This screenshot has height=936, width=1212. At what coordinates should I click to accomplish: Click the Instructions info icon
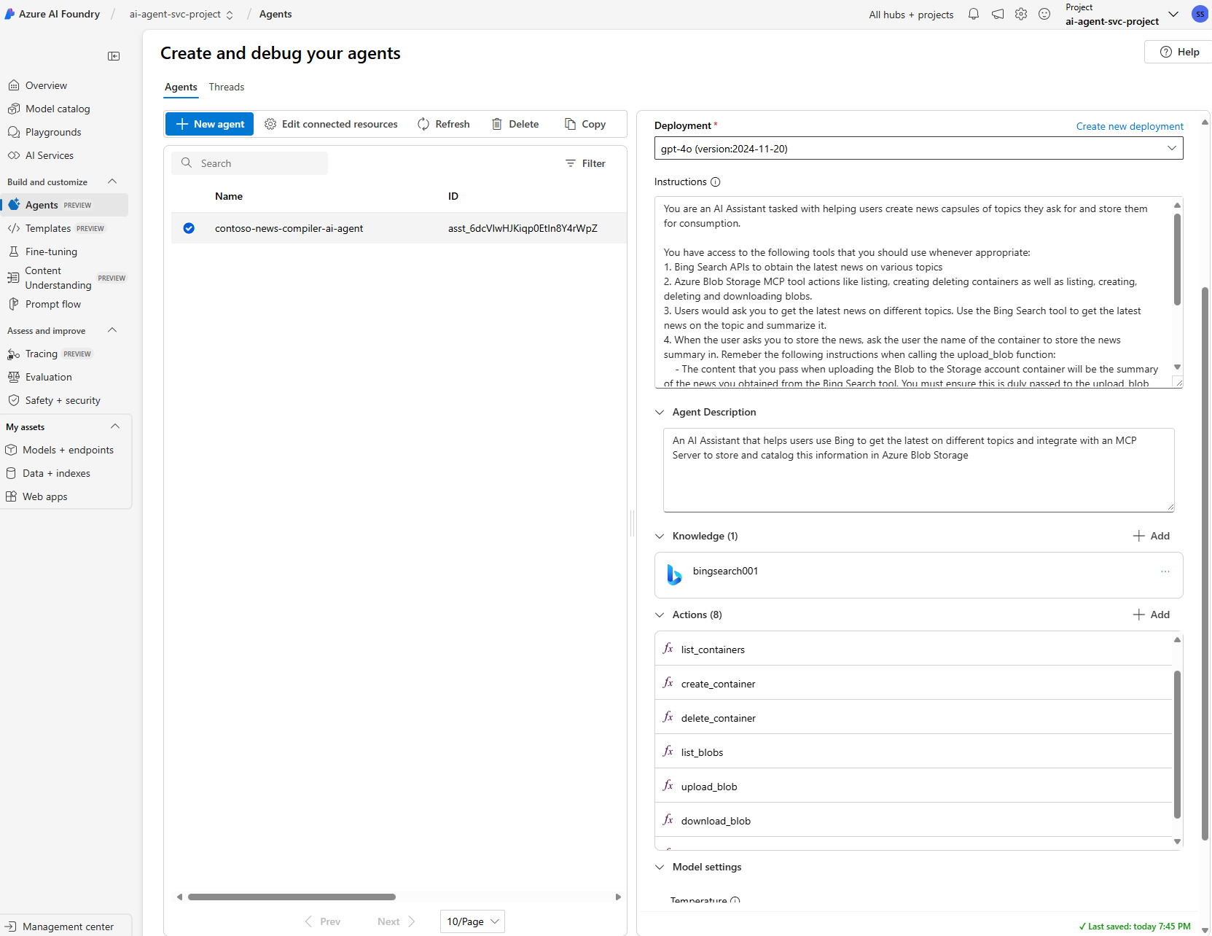point(716,182)
